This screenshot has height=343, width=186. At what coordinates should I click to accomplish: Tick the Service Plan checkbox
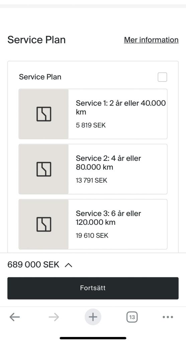162,77
